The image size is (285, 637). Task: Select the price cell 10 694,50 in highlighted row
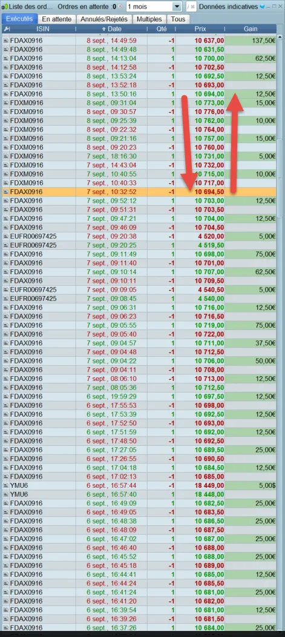pyautogui.click(x=200, y=192)
